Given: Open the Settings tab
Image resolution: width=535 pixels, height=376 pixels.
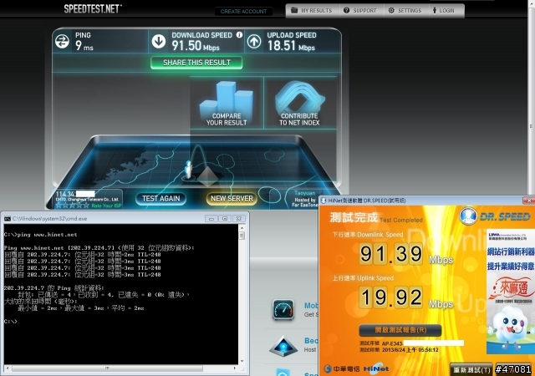Looking at the screenshot, I should pos(405,11).
